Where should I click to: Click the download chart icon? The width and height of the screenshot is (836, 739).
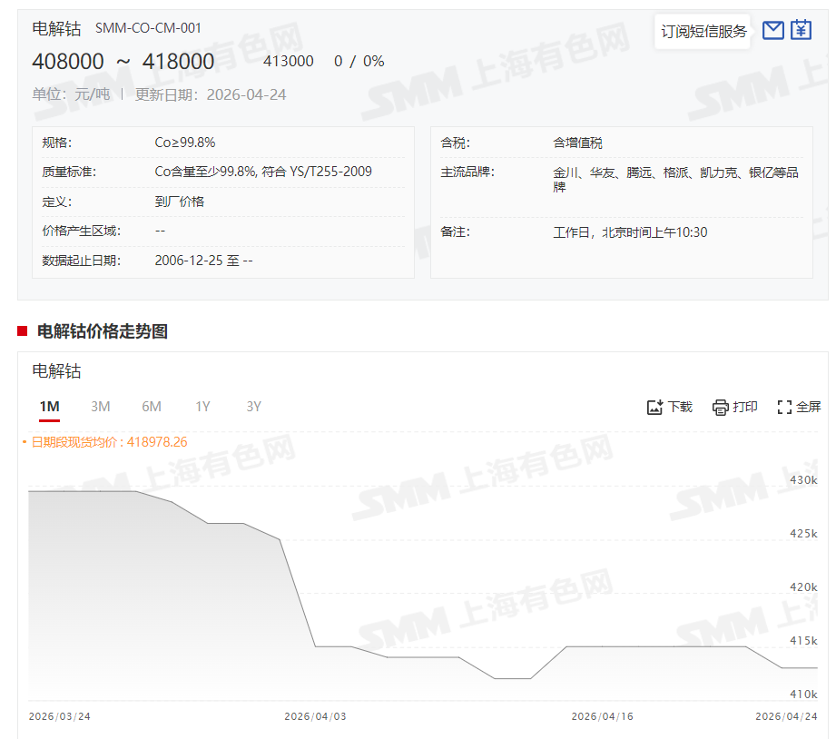pos(655,408)
